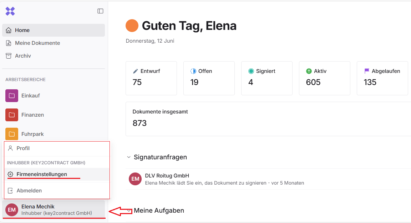The image size is (411, 223).
Task: Go to Meine Dokumente in the sidebar
Action: [x=37, y=43]
